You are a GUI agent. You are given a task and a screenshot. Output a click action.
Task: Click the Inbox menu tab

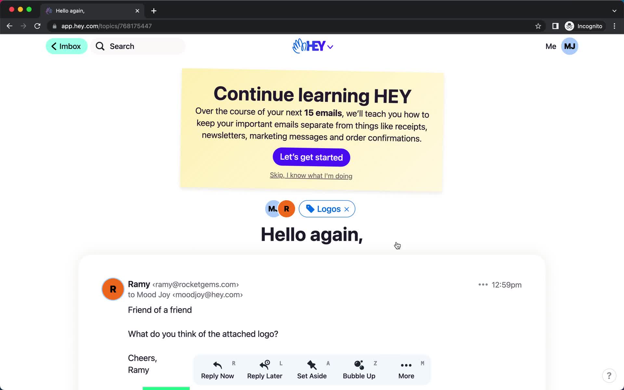coord(67,46)
